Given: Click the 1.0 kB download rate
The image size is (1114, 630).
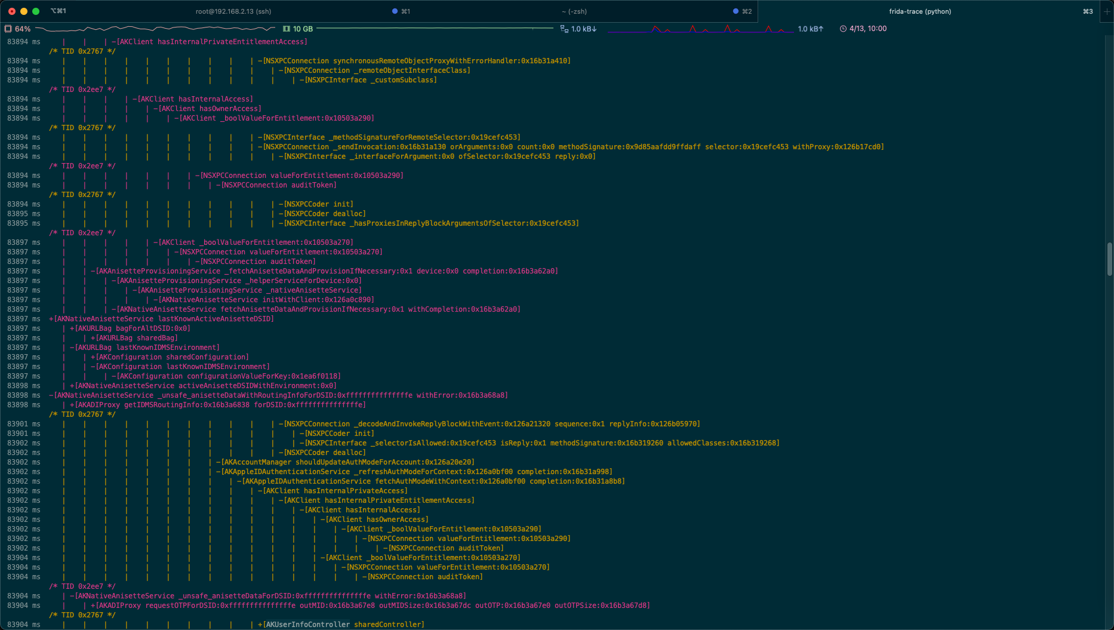Looking at the screenshot, I should pos(584,29).
